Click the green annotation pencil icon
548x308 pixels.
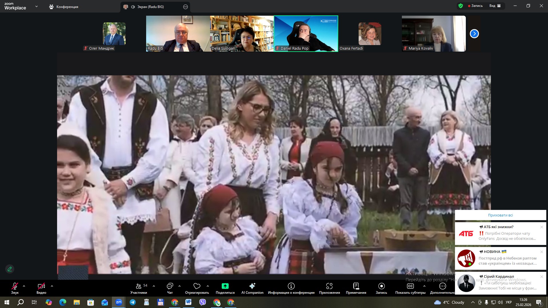coord(10,269)
